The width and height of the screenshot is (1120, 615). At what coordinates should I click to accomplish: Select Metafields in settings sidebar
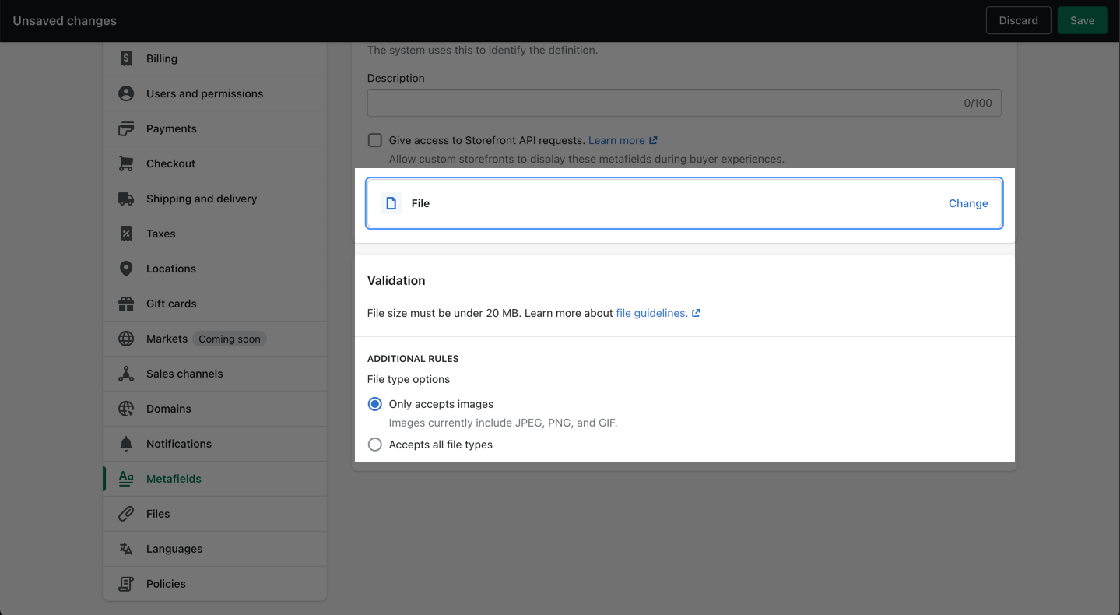[215, 479]
